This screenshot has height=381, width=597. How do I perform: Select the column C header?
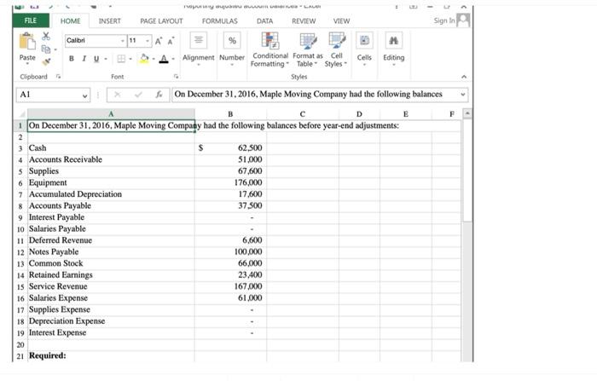pos(302,114)
